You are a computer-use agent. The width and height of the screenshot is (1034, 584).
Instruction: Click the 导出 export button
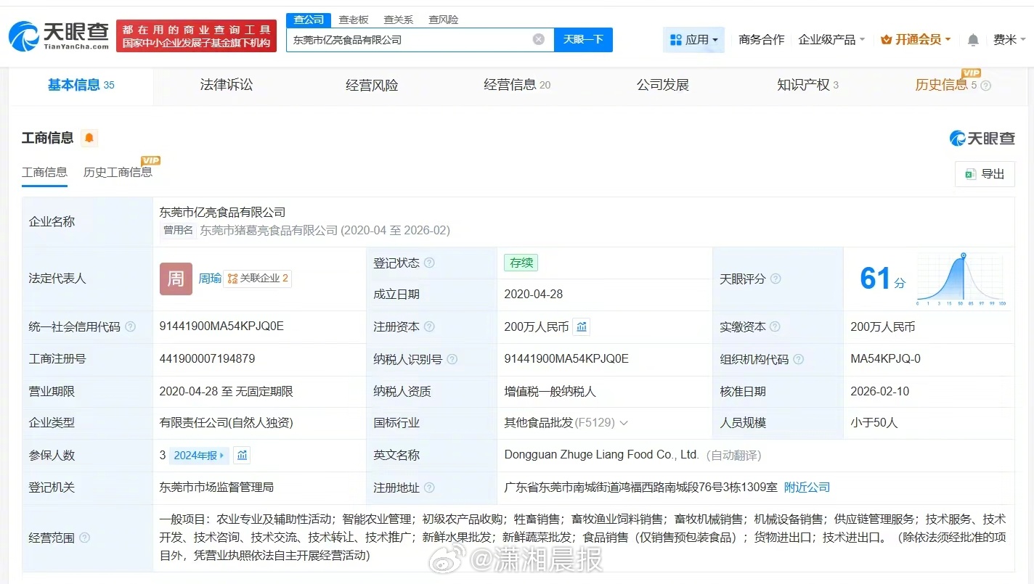click(x=985, y=174)
